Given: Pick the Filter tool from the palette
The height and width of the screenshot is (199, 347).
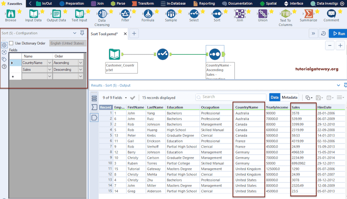Looking at the screenshot, I should click(125, 14).
